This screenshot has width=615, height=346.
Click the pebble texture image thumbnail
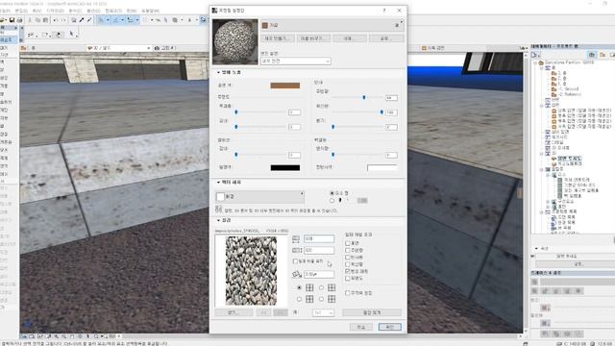(251, 271)
